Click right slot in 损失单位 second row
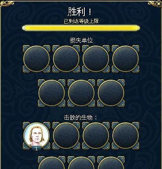The width and height of the screenshot is (162, 169). point(111,93)
